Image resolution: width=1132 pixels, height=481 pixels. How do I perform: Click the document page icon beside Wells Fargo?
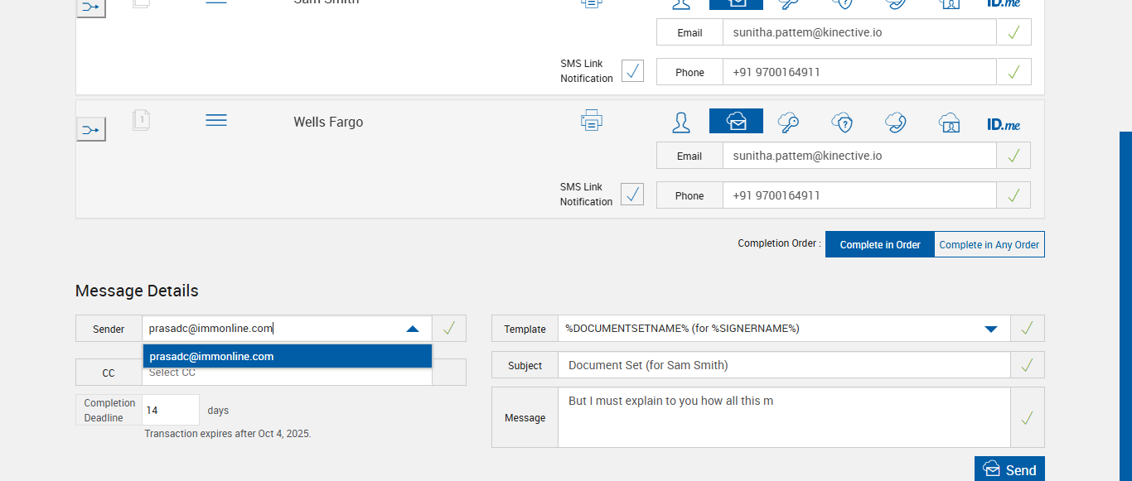click(141, 121)
